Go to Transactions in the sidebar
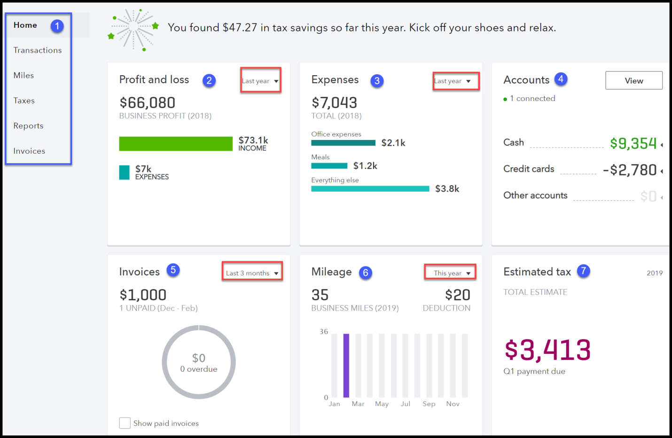Image resolution: width=672 pixels, height=438 pixels. [x=38, y=50]
